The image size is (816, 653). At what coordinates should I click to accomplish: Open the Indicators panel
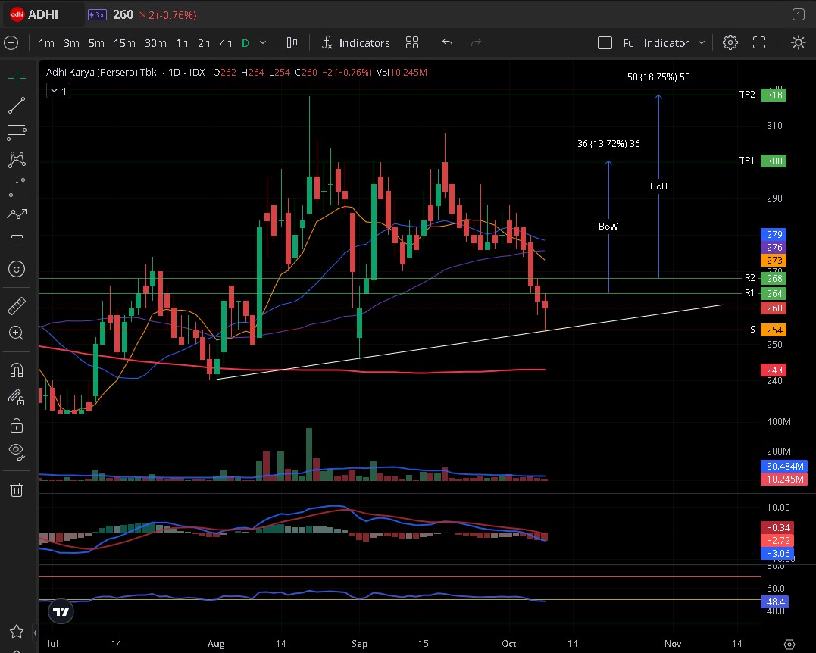click(x=355, y=43)
